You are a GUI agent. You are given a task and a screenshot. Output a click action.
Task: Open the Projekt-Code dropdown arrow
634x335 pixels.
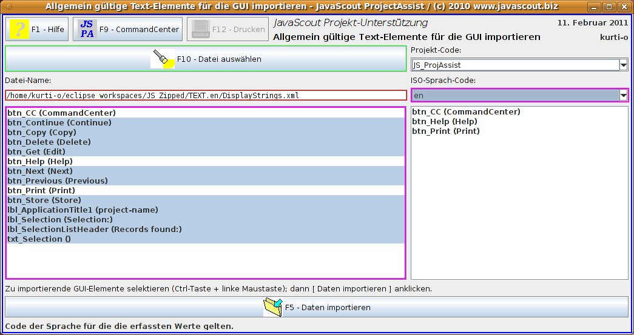(623, 65)
